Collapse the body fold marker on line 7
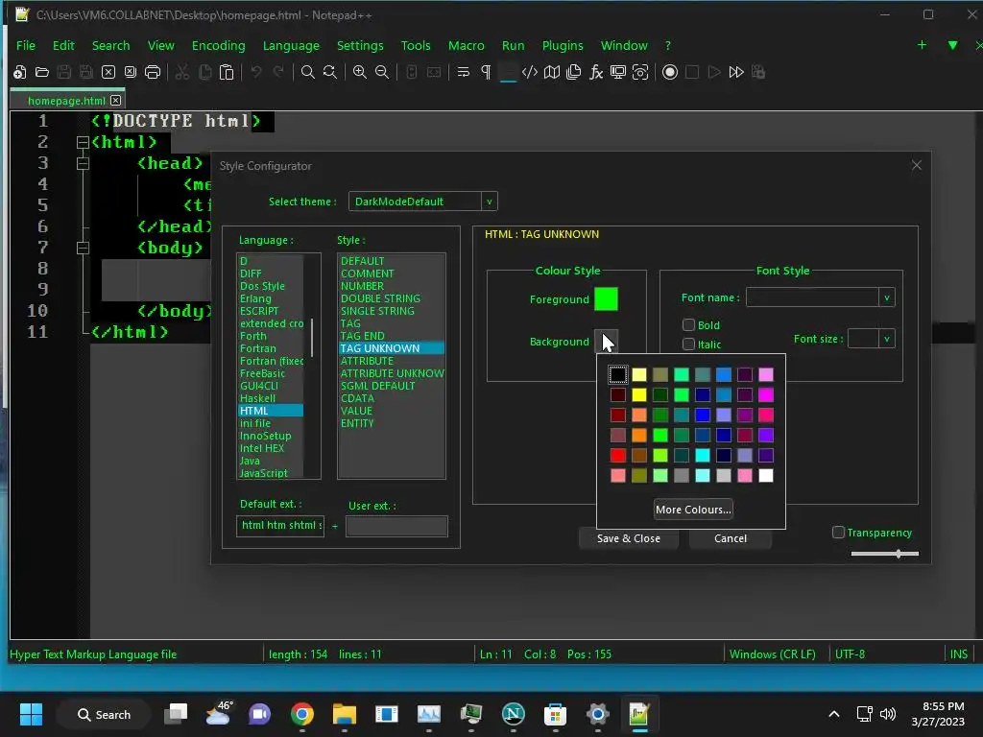This screenshot has height=737, width=983. [x=83, y=248]
